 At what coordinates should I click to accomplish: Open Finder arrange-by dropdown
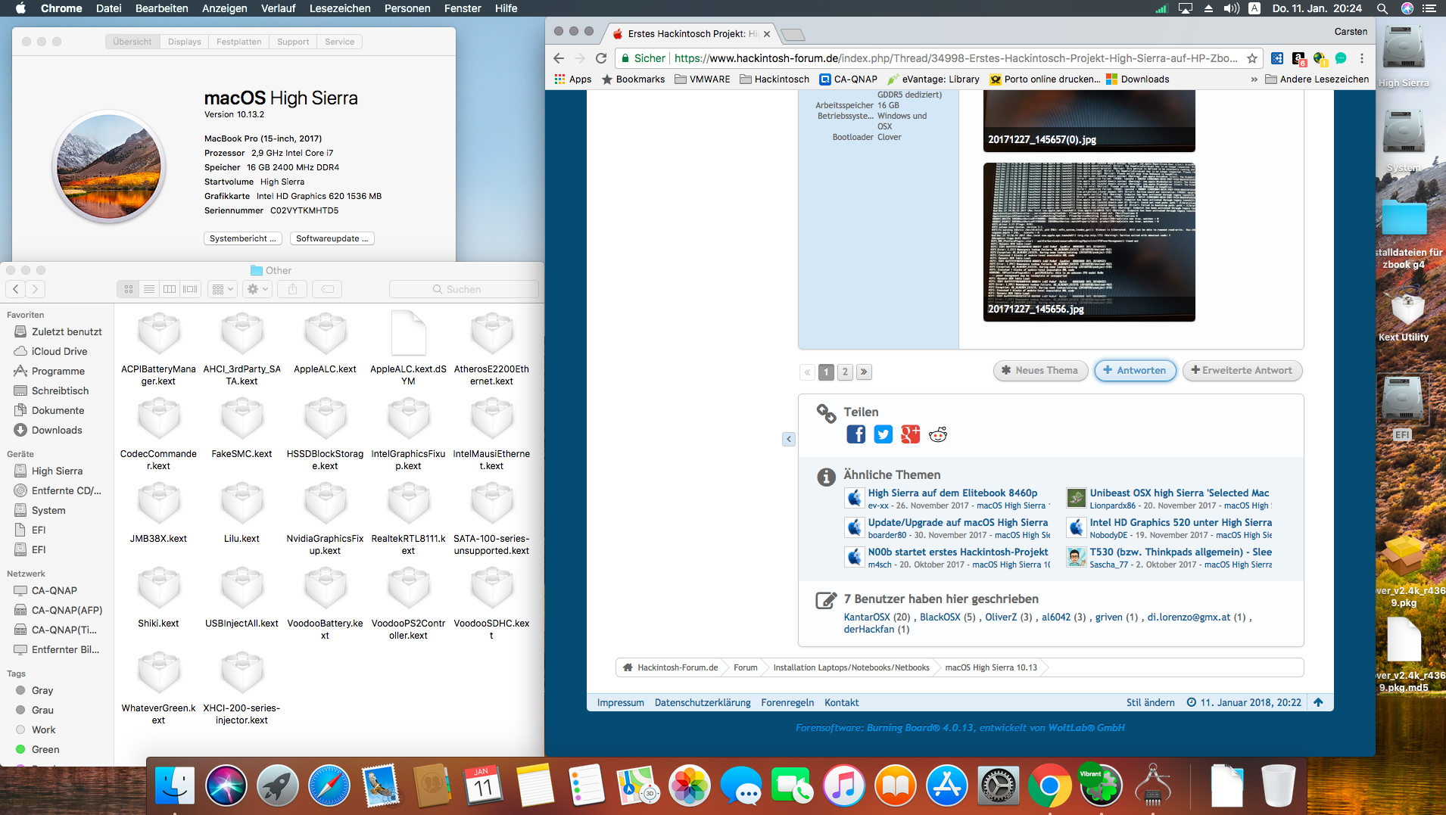(x=223, y=289)
